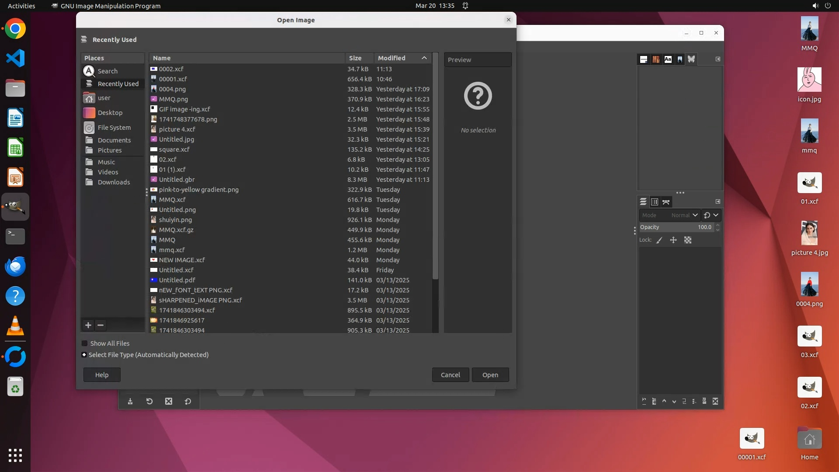Toggle lock alpha channel checkerboard icon

[x=688, y=240]
